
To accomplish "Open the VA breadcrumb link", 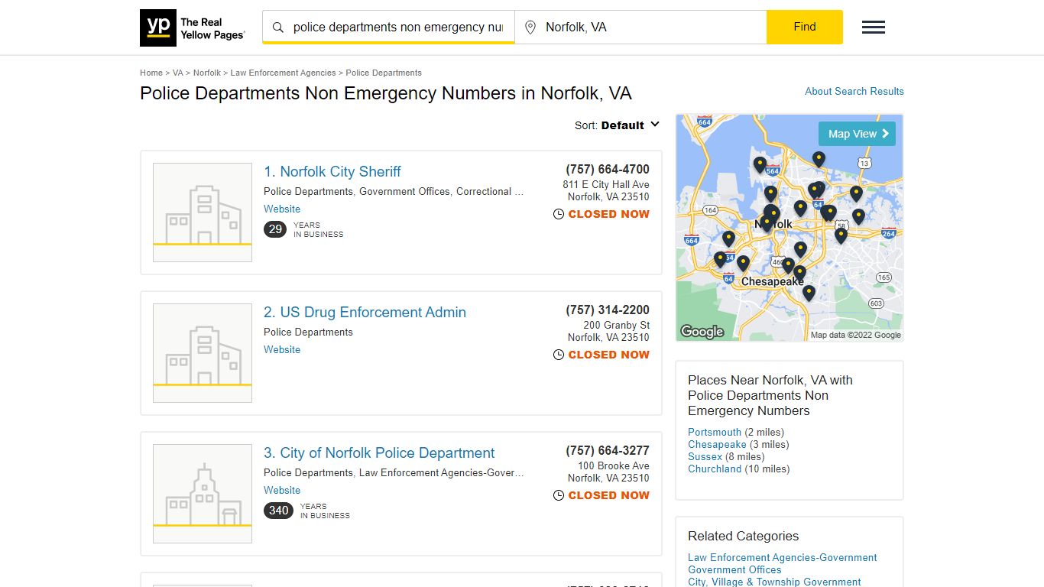I will click(178, 73).
